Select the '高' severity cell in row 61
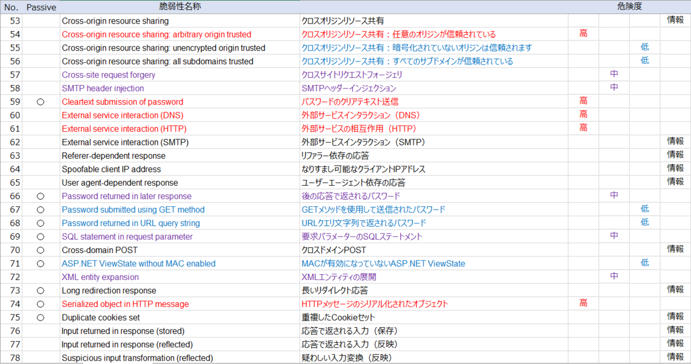The height and width of the screenshot is (364, 691). [583, 129]
